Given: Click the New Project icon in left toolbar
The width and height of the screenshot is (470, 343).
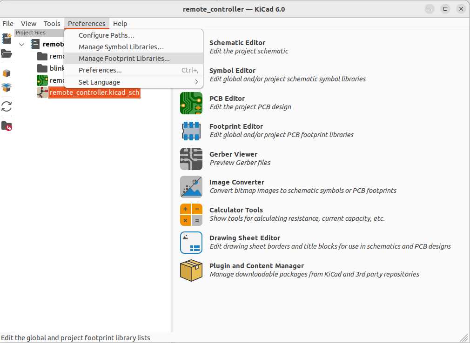Looking at the screenshot, I should pyautogui.click(x=7, y=39).
